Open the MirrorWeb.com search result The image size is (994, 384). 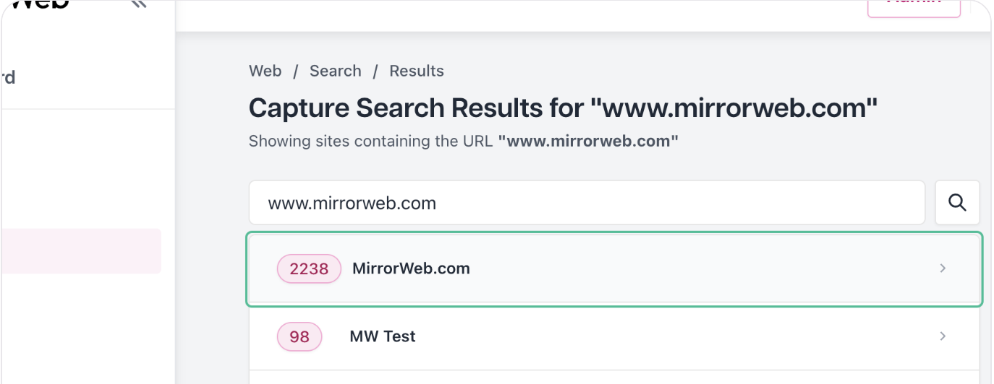(614, 269)
